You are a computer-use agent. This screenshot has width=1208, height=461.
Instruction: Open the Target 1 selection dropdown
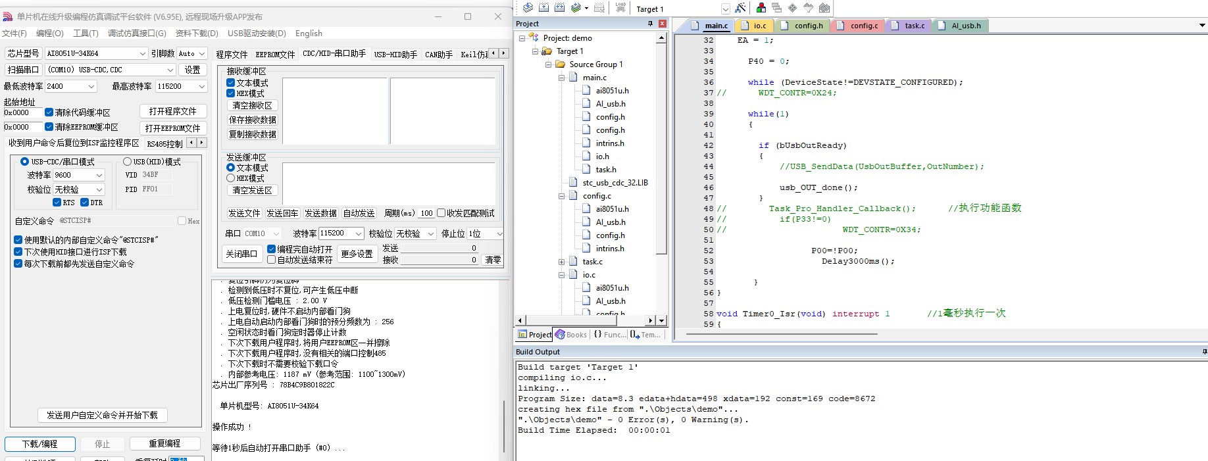pyautogui.click(x=725, y=9)
